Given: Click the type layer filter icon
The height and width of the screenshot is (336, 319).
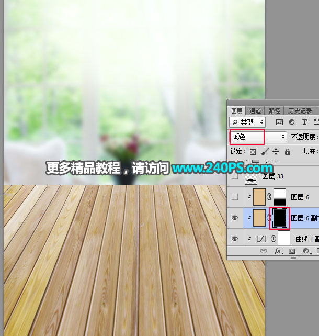Looking at the screenshot, I should tap(304, 122).
